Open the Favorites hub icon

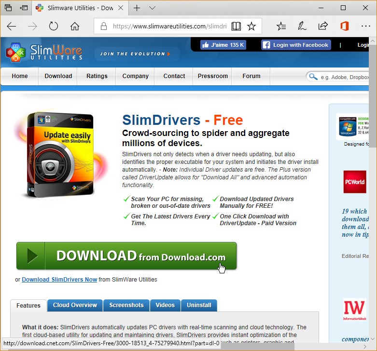click(281, 27)
